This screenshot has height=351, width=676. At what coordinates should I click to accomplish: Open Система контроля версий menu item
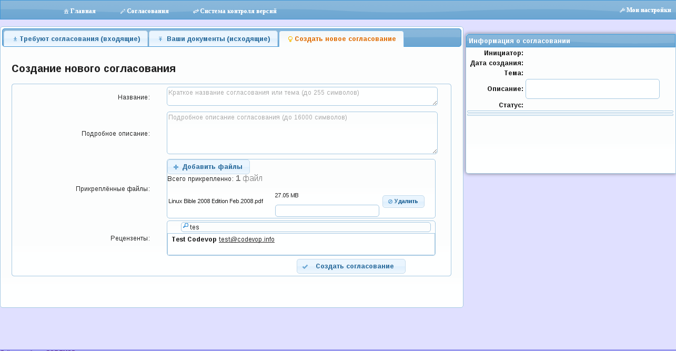tap(235, 11)
